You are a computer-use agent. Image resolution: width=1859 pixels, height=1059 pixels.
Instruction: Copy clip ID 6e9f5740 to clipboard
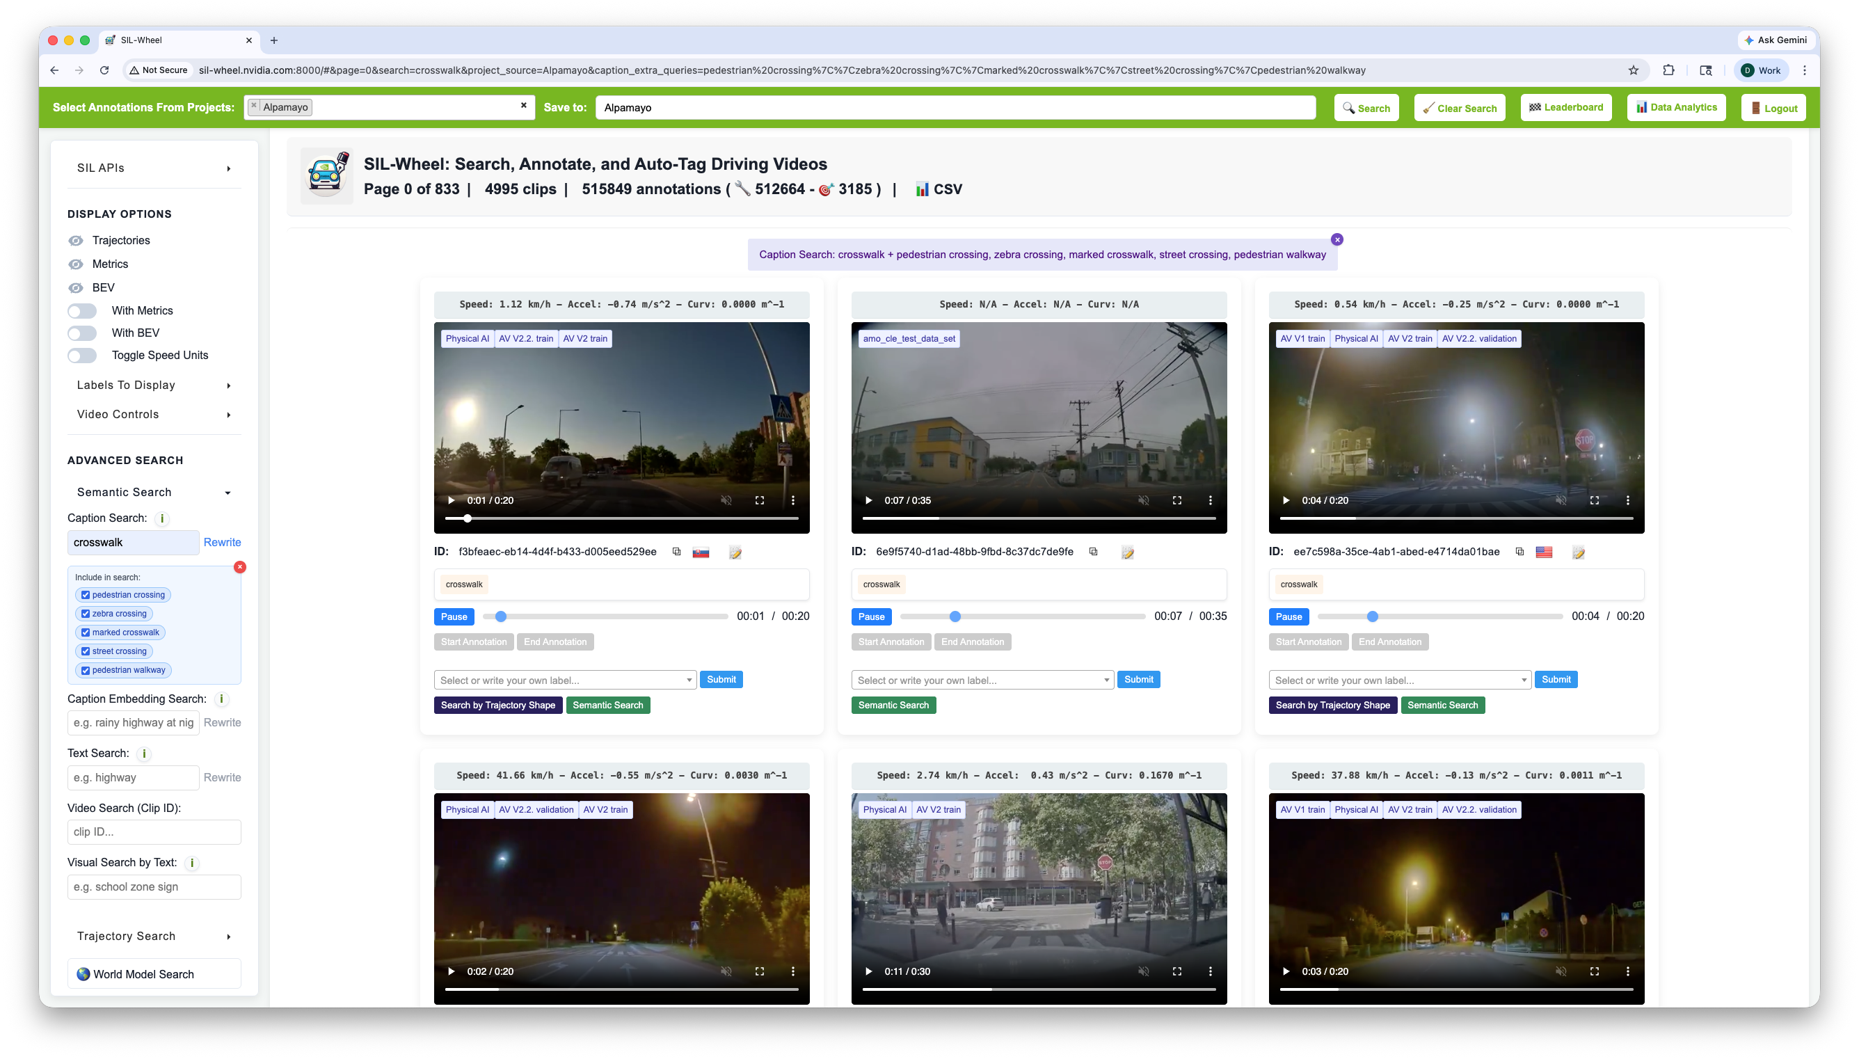tap(1093, 552)
